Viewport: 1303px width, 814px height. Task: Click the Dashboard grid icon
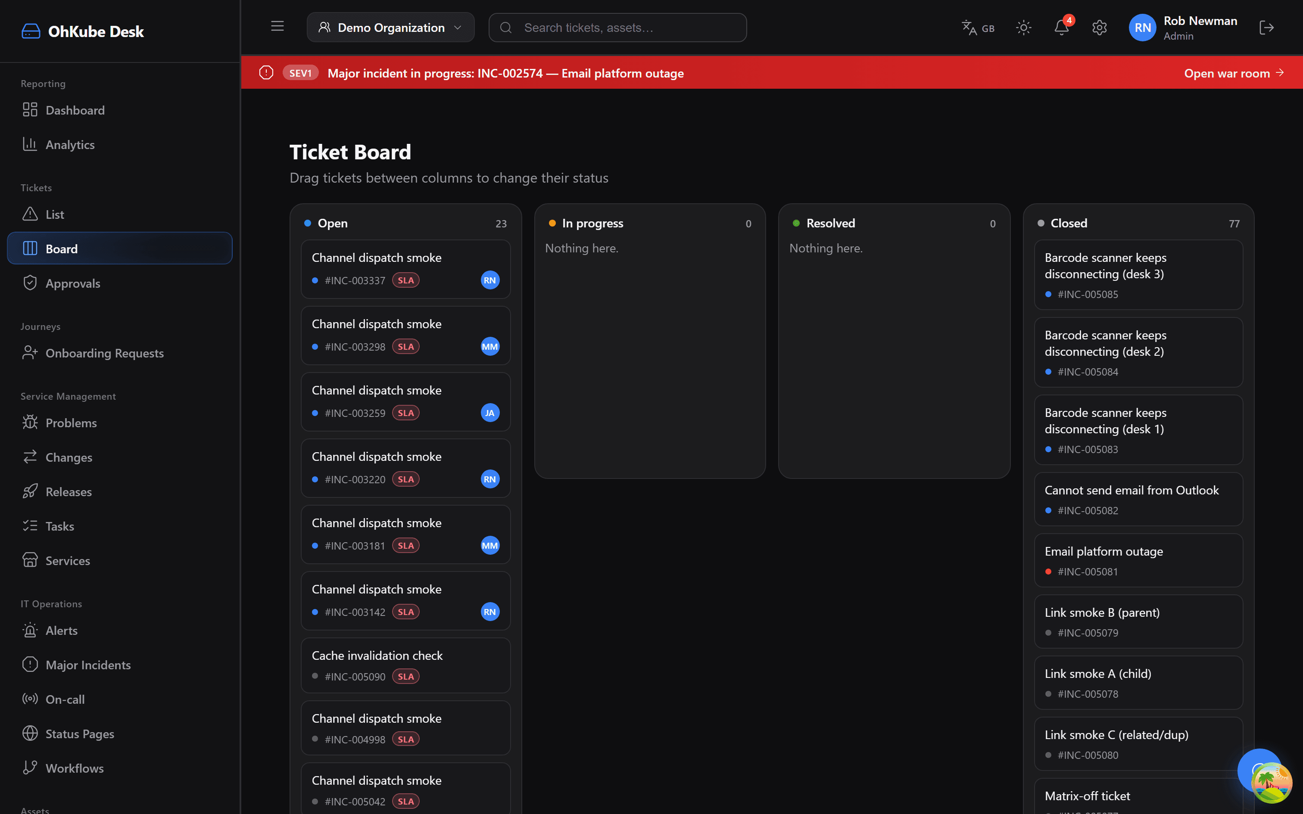(30, 109)
